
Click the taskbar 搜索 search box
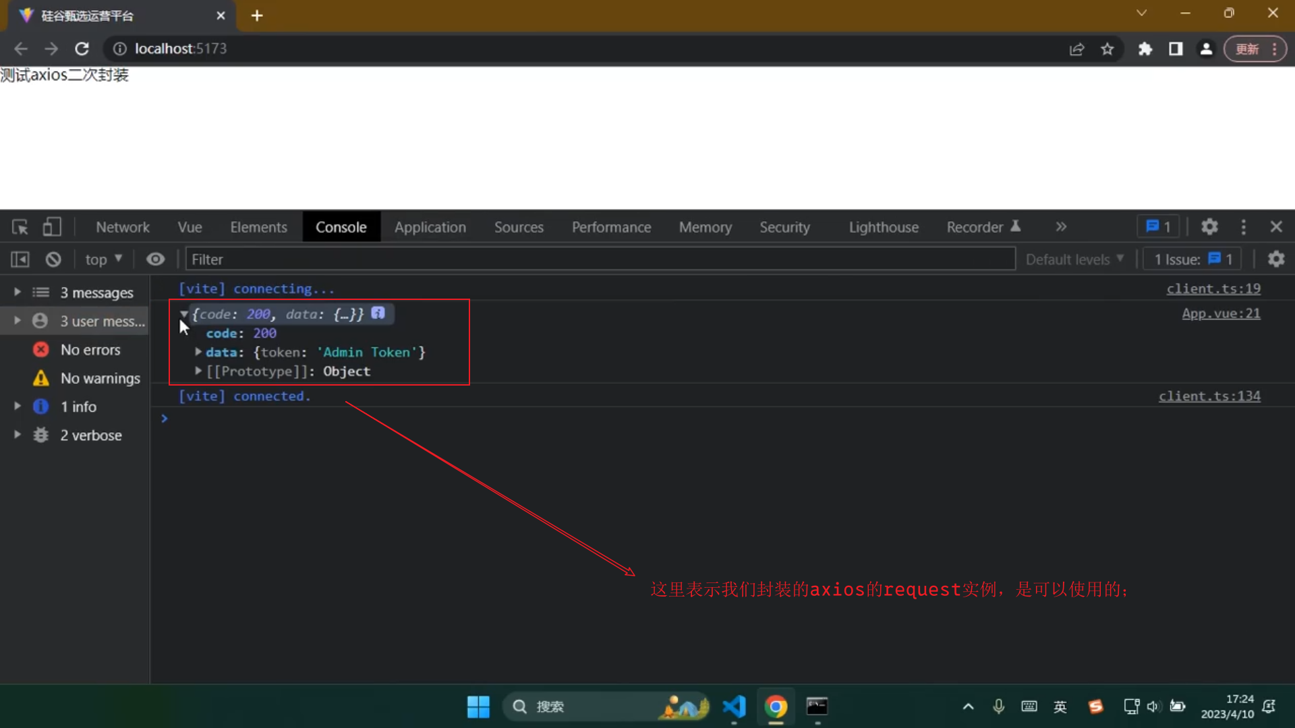606,706
